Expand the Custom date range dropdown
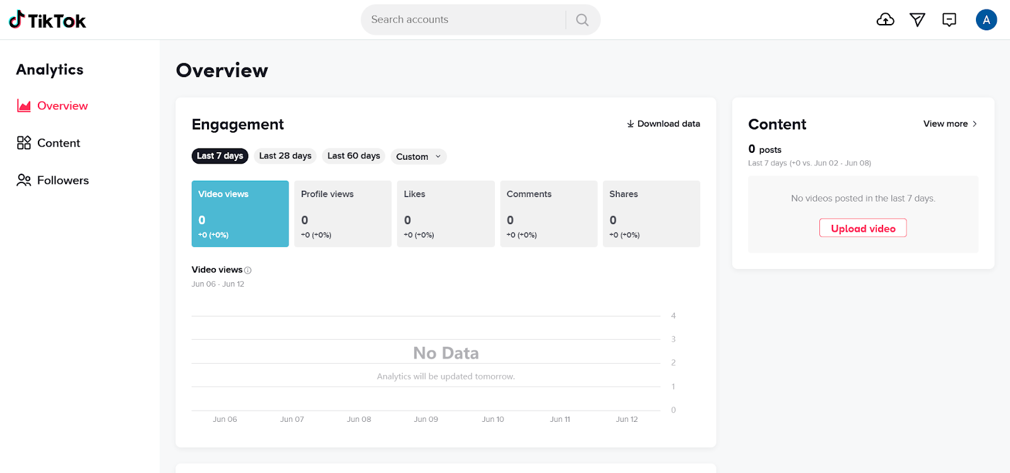 [419, 157]
